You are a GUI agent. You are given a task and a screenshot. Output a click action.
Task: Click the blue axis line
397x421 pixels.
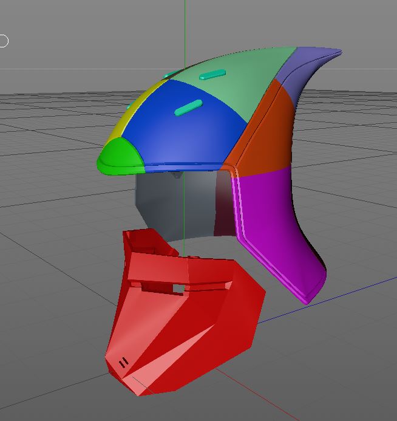(x=327, y=299)
